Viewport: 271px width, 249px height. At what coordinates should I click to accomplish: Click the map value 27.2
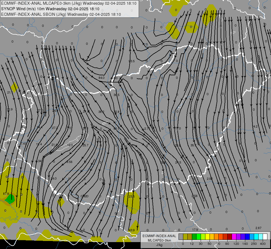pyautogui.click(x=55, y=128)
